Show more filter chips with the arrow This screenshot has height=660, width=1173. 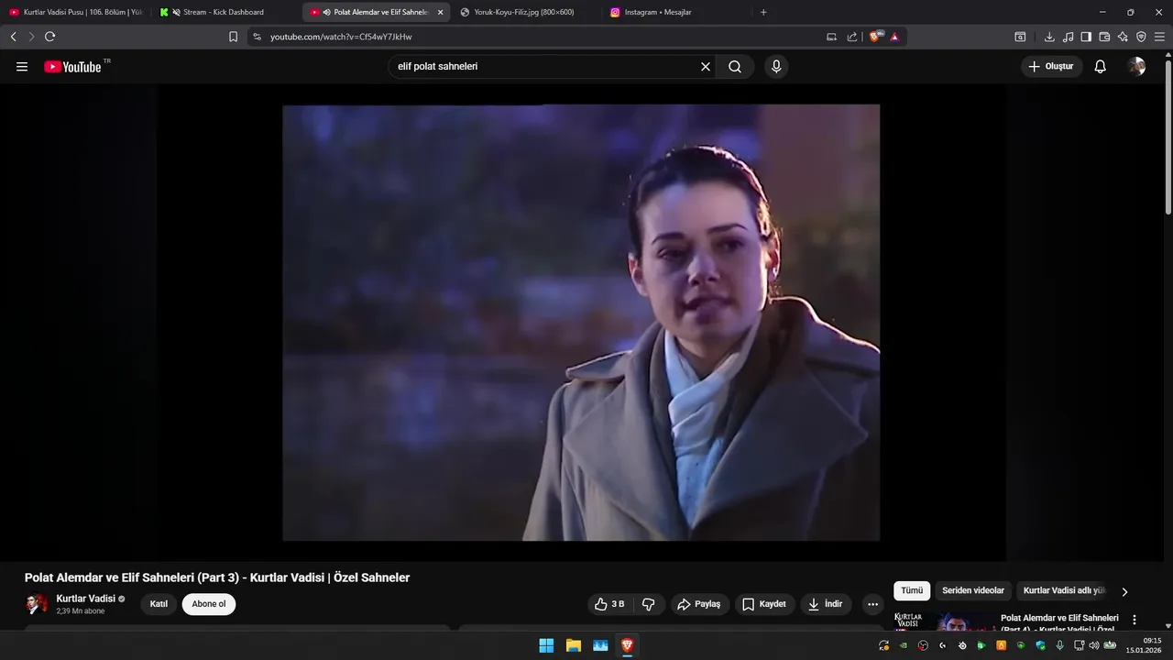(1124, 591)
